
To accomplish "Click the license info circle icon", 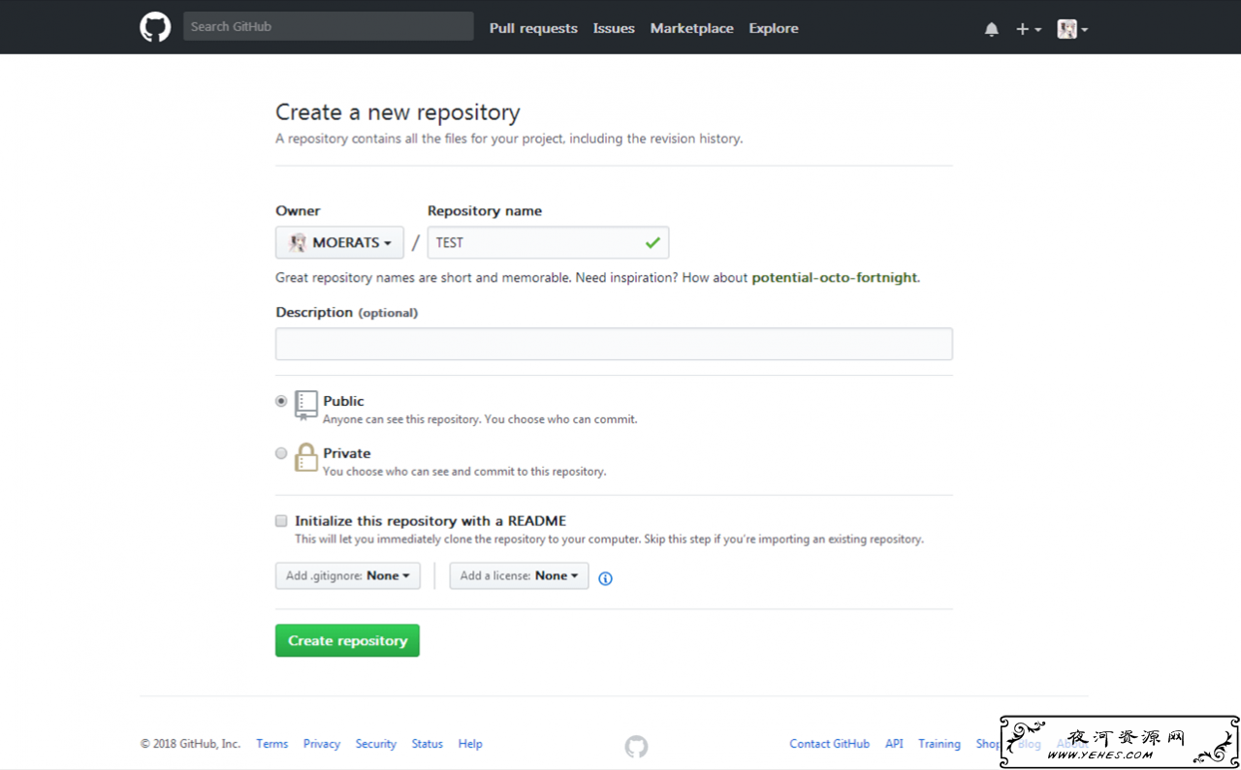I will coord(605,578).
